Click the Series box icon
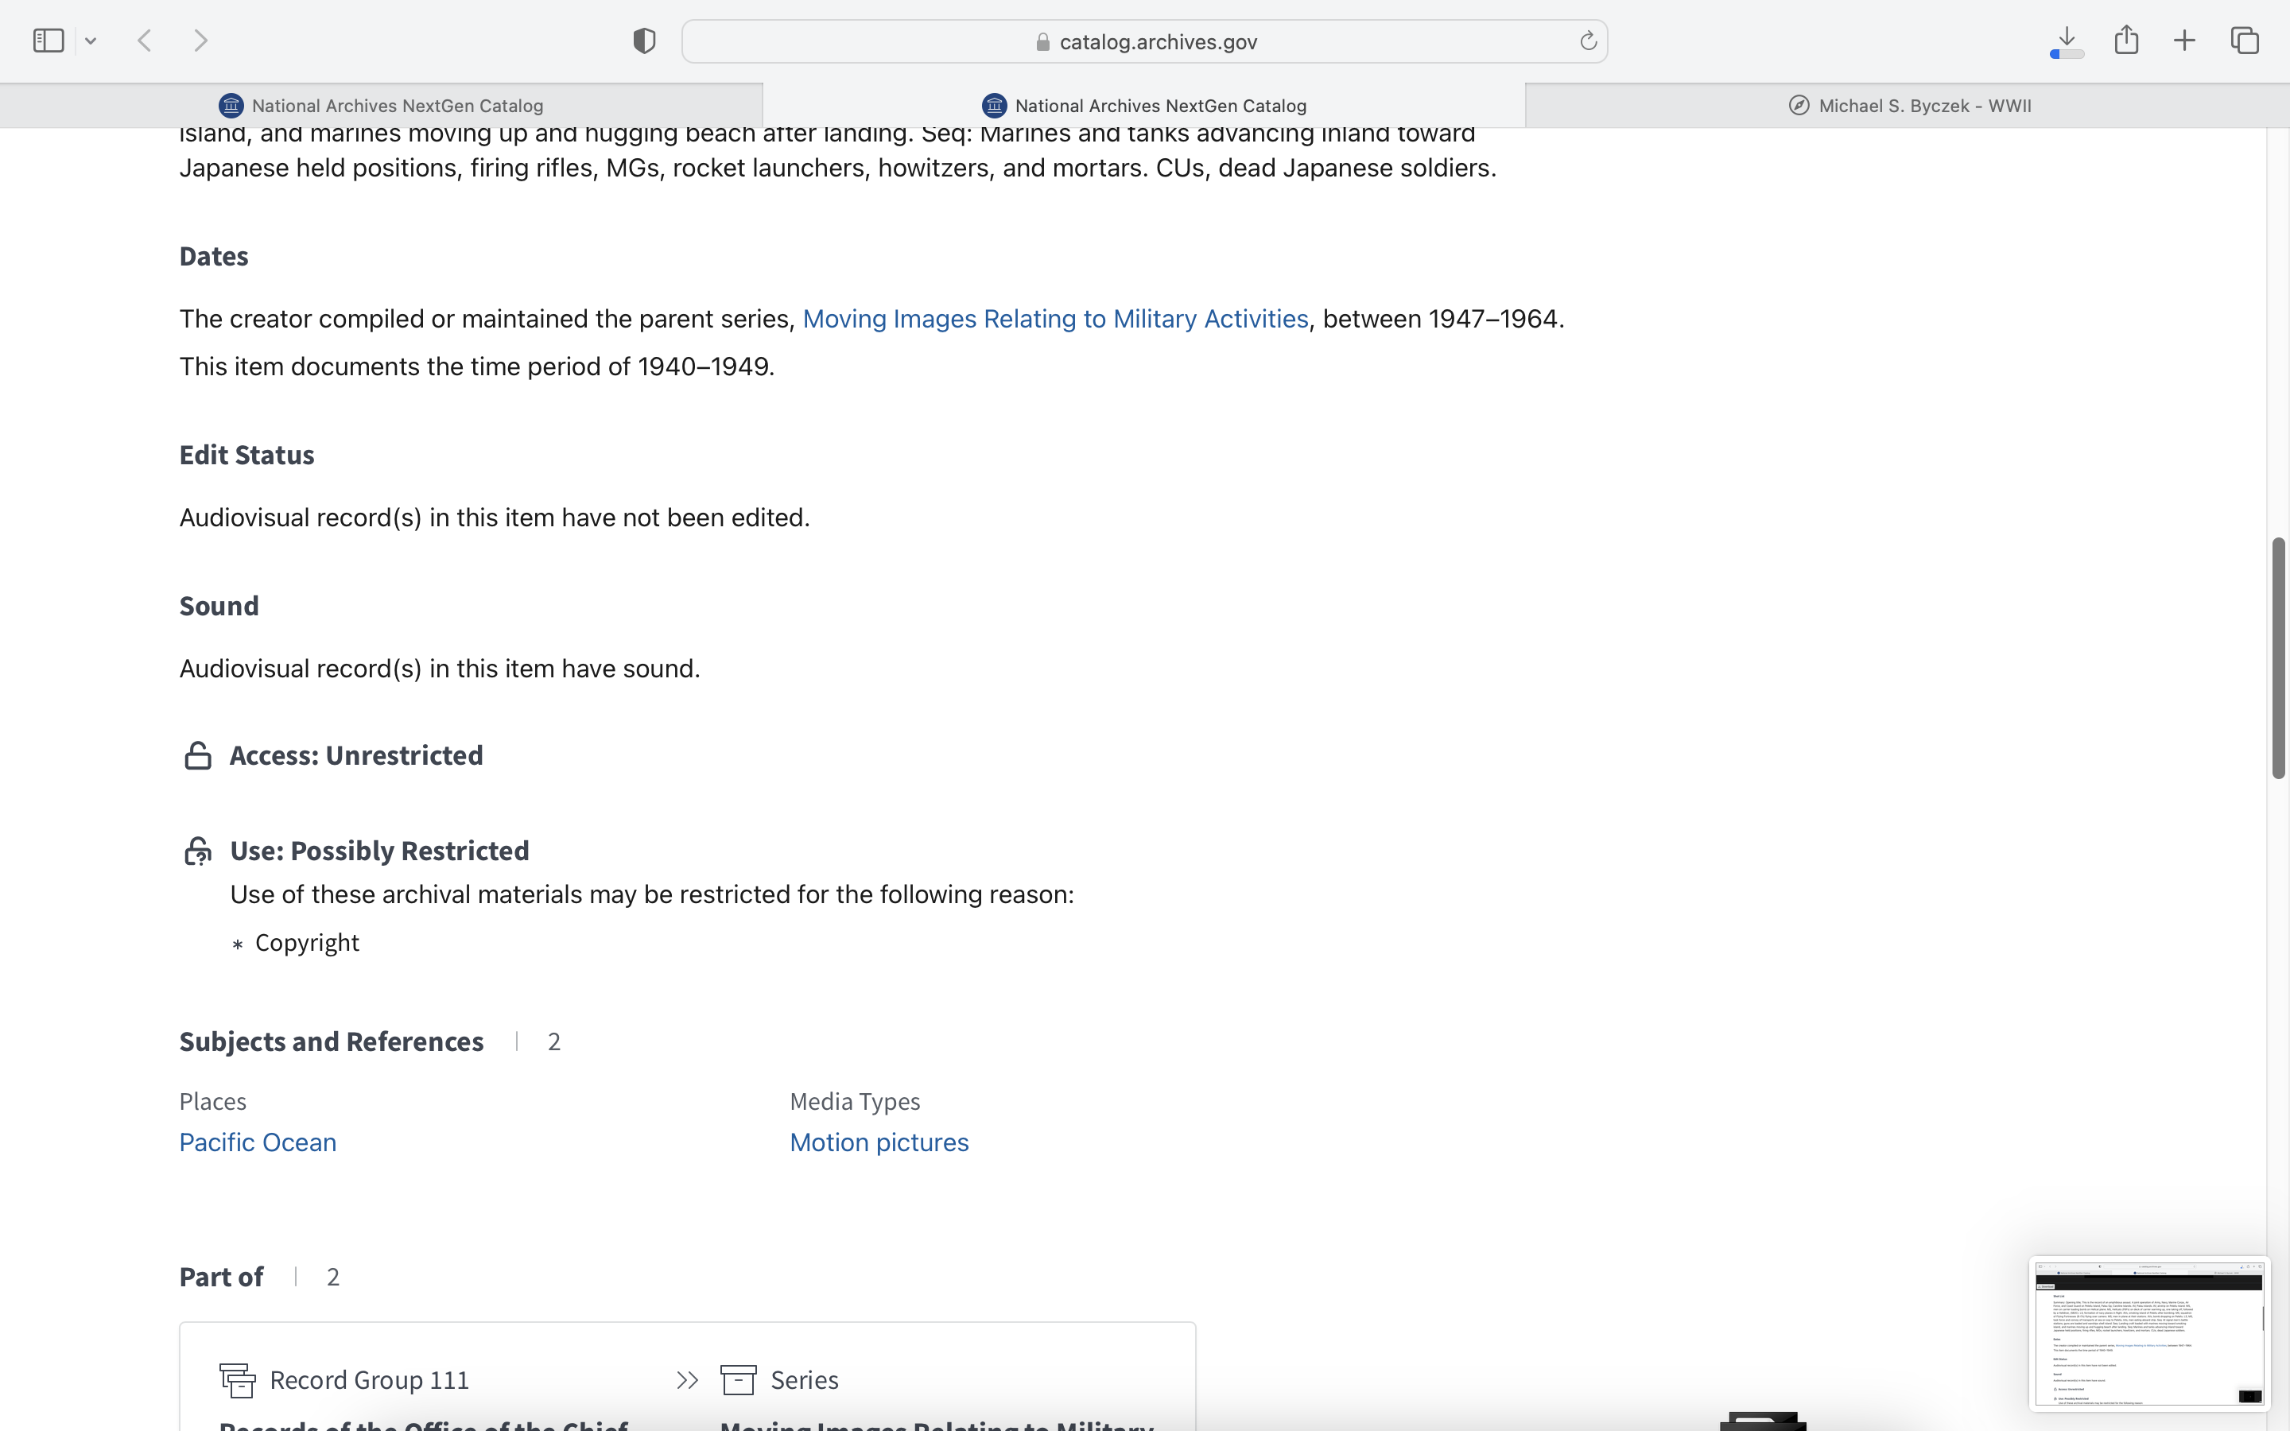Screen dimensions: 2290x1431 (x=738, y=1380)
